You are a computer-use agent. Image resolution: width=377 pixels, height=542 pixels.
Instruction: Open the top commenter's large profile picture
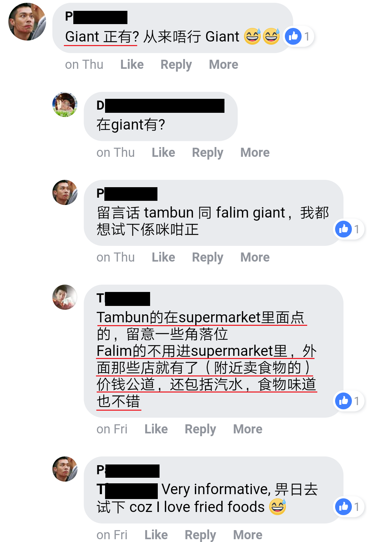pyautogui.click(x=27, y=22)
